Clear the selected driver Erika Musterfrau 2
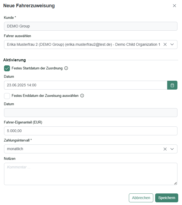The height and width of the screenshot is (205, 182). coord(165,45)
